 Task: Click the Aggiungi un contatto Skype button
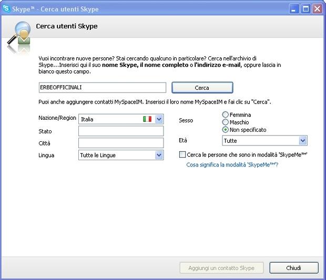pyautogui.click(x=221, y=268)
